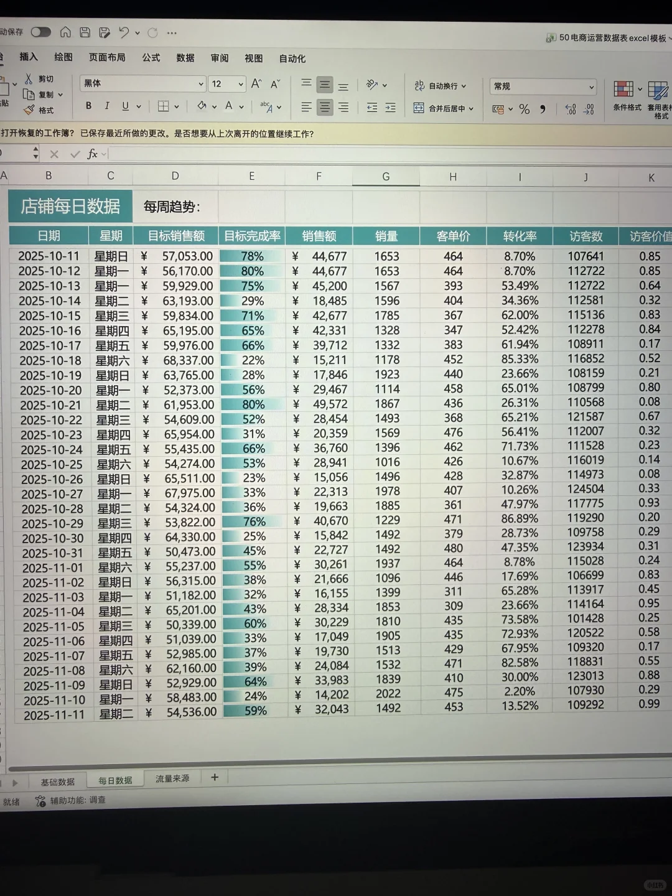Click the fill color bucket icon
This screenshot has height=896, width=672.
tap(202, 106)
